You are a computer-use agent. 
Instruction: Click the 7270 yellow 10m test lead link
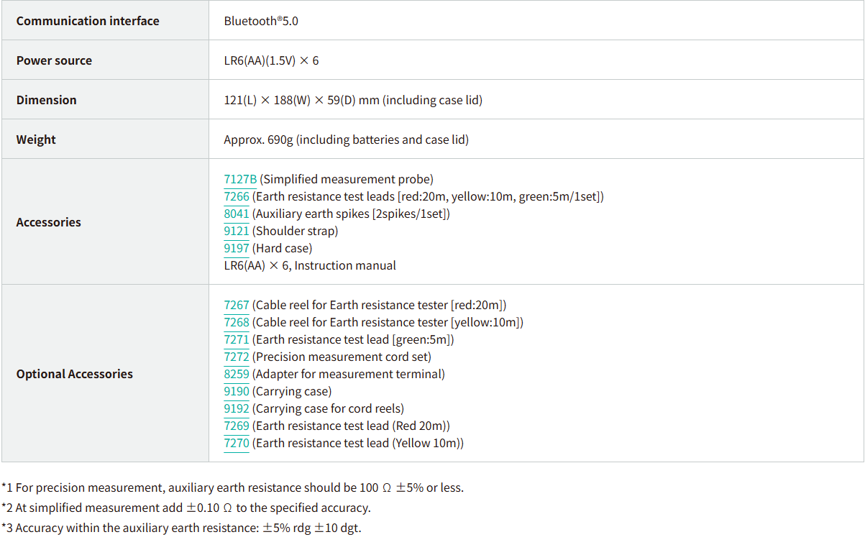(237, 444)
